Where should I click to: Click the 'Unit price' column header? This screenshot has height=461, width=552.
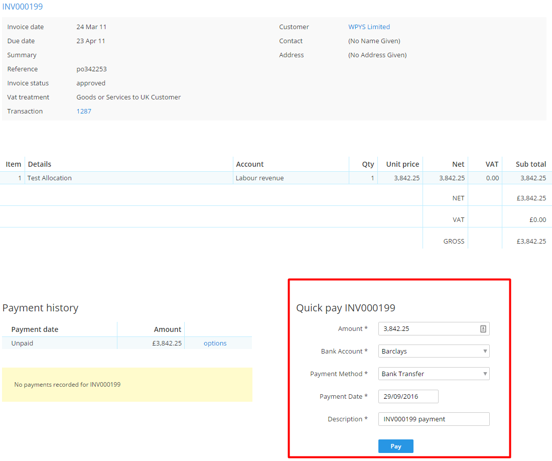click(402, 164)
